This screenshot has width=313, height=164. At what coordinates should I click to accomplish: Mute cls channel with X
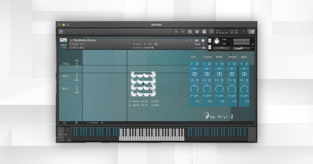192,64
